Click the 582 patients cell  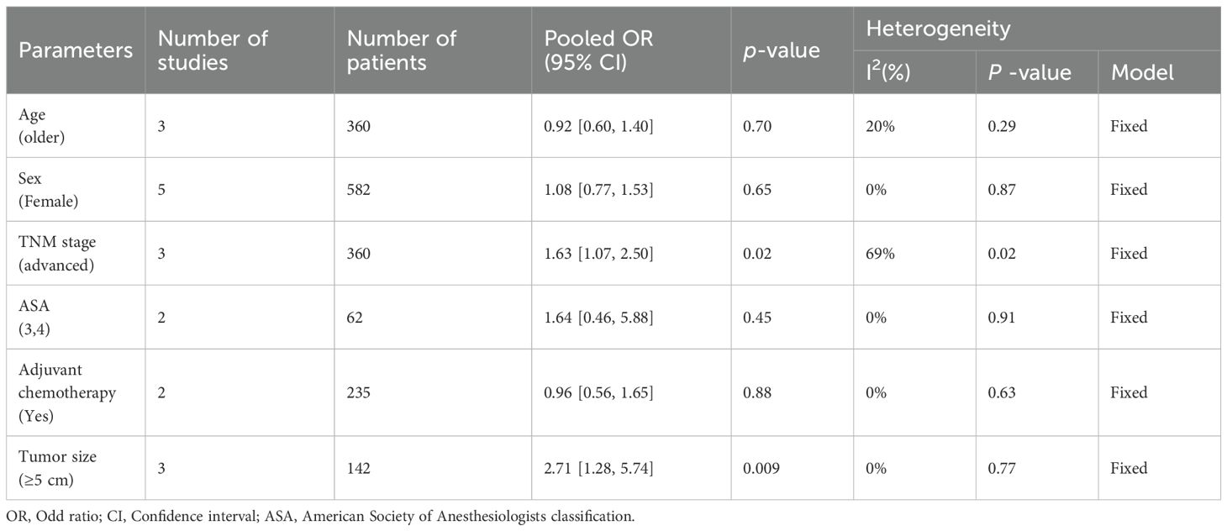pos(361,190)
